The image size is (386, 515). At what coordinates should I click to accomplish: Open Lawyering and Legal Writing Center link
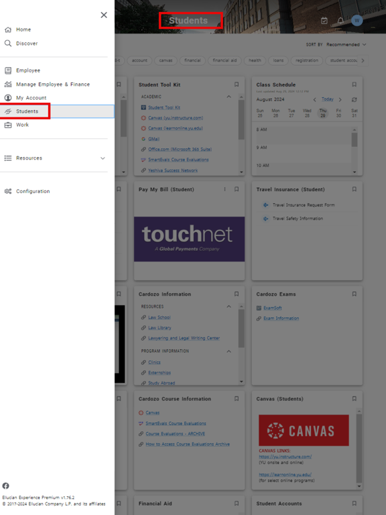pyautogui.click(x=184, y=338)
